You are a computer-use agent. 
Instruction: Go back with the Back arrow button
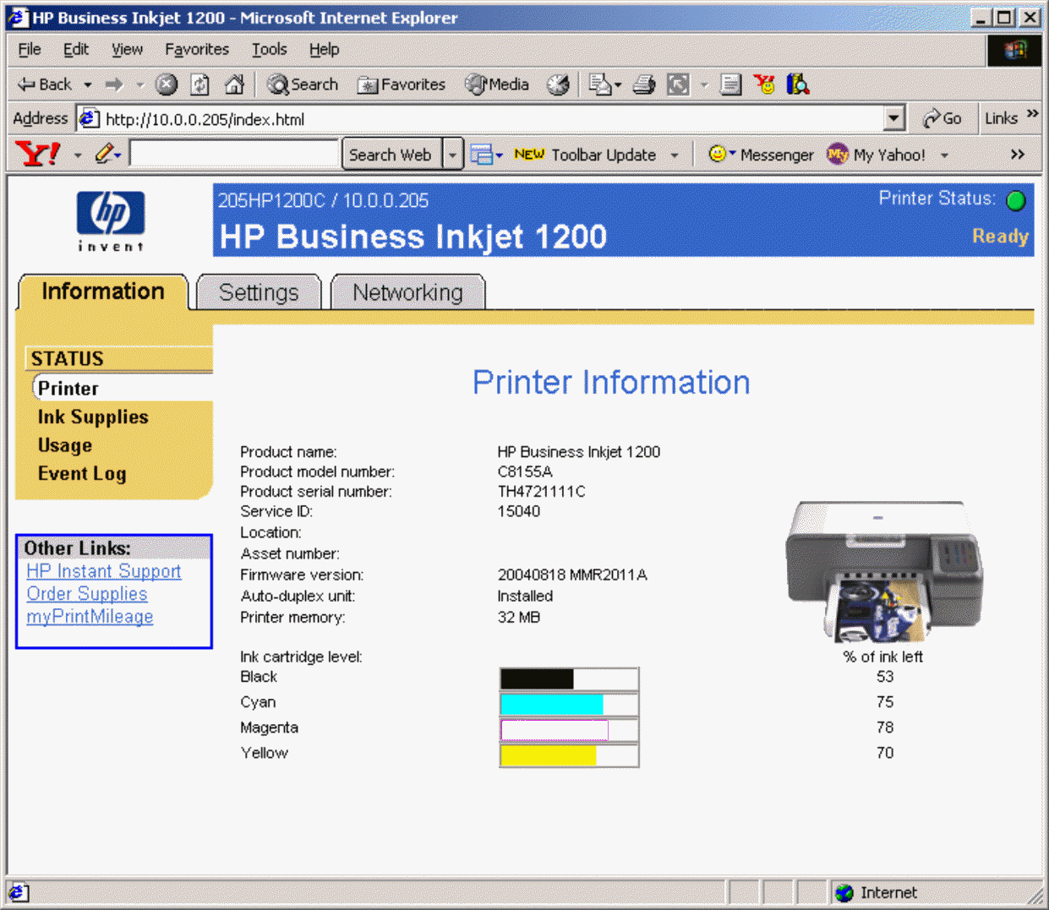[44, 84]
